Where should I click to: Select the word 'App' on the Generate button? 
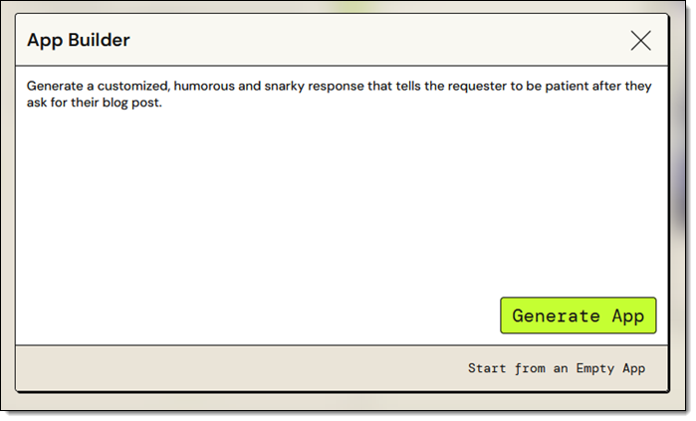click(627, 316)
